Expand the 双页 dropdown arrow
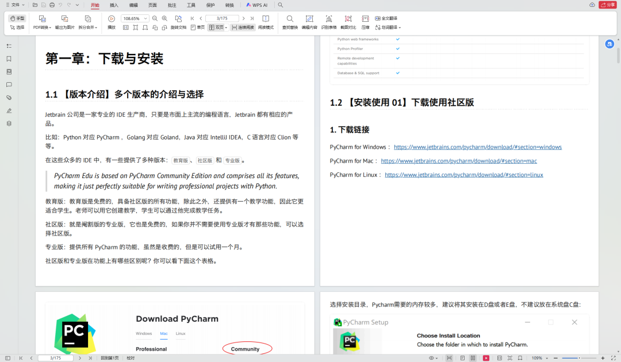The image size is (621, 362). (x=226, y=28)
